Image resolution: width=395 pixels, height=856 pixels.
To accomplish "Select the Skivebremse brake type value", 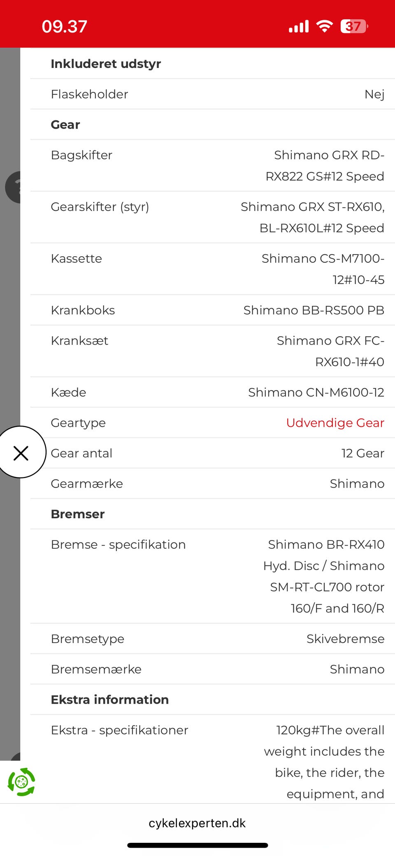I will click(x=345, y=639).
